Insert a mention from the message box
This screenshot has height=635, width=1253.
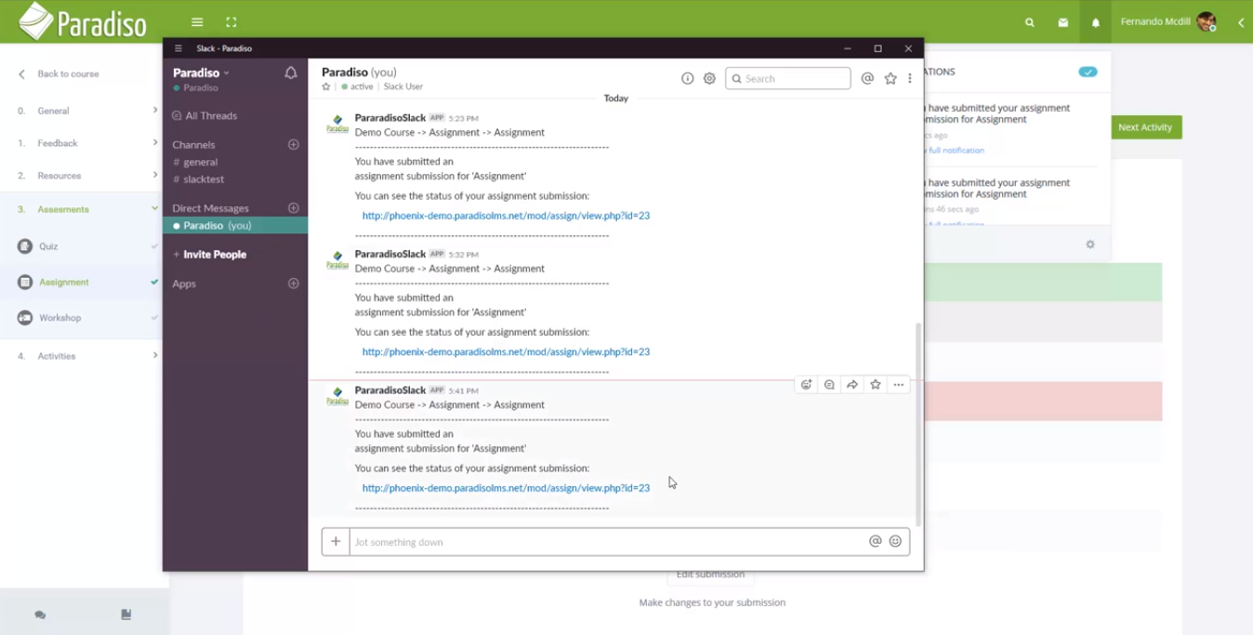(875, 541)
